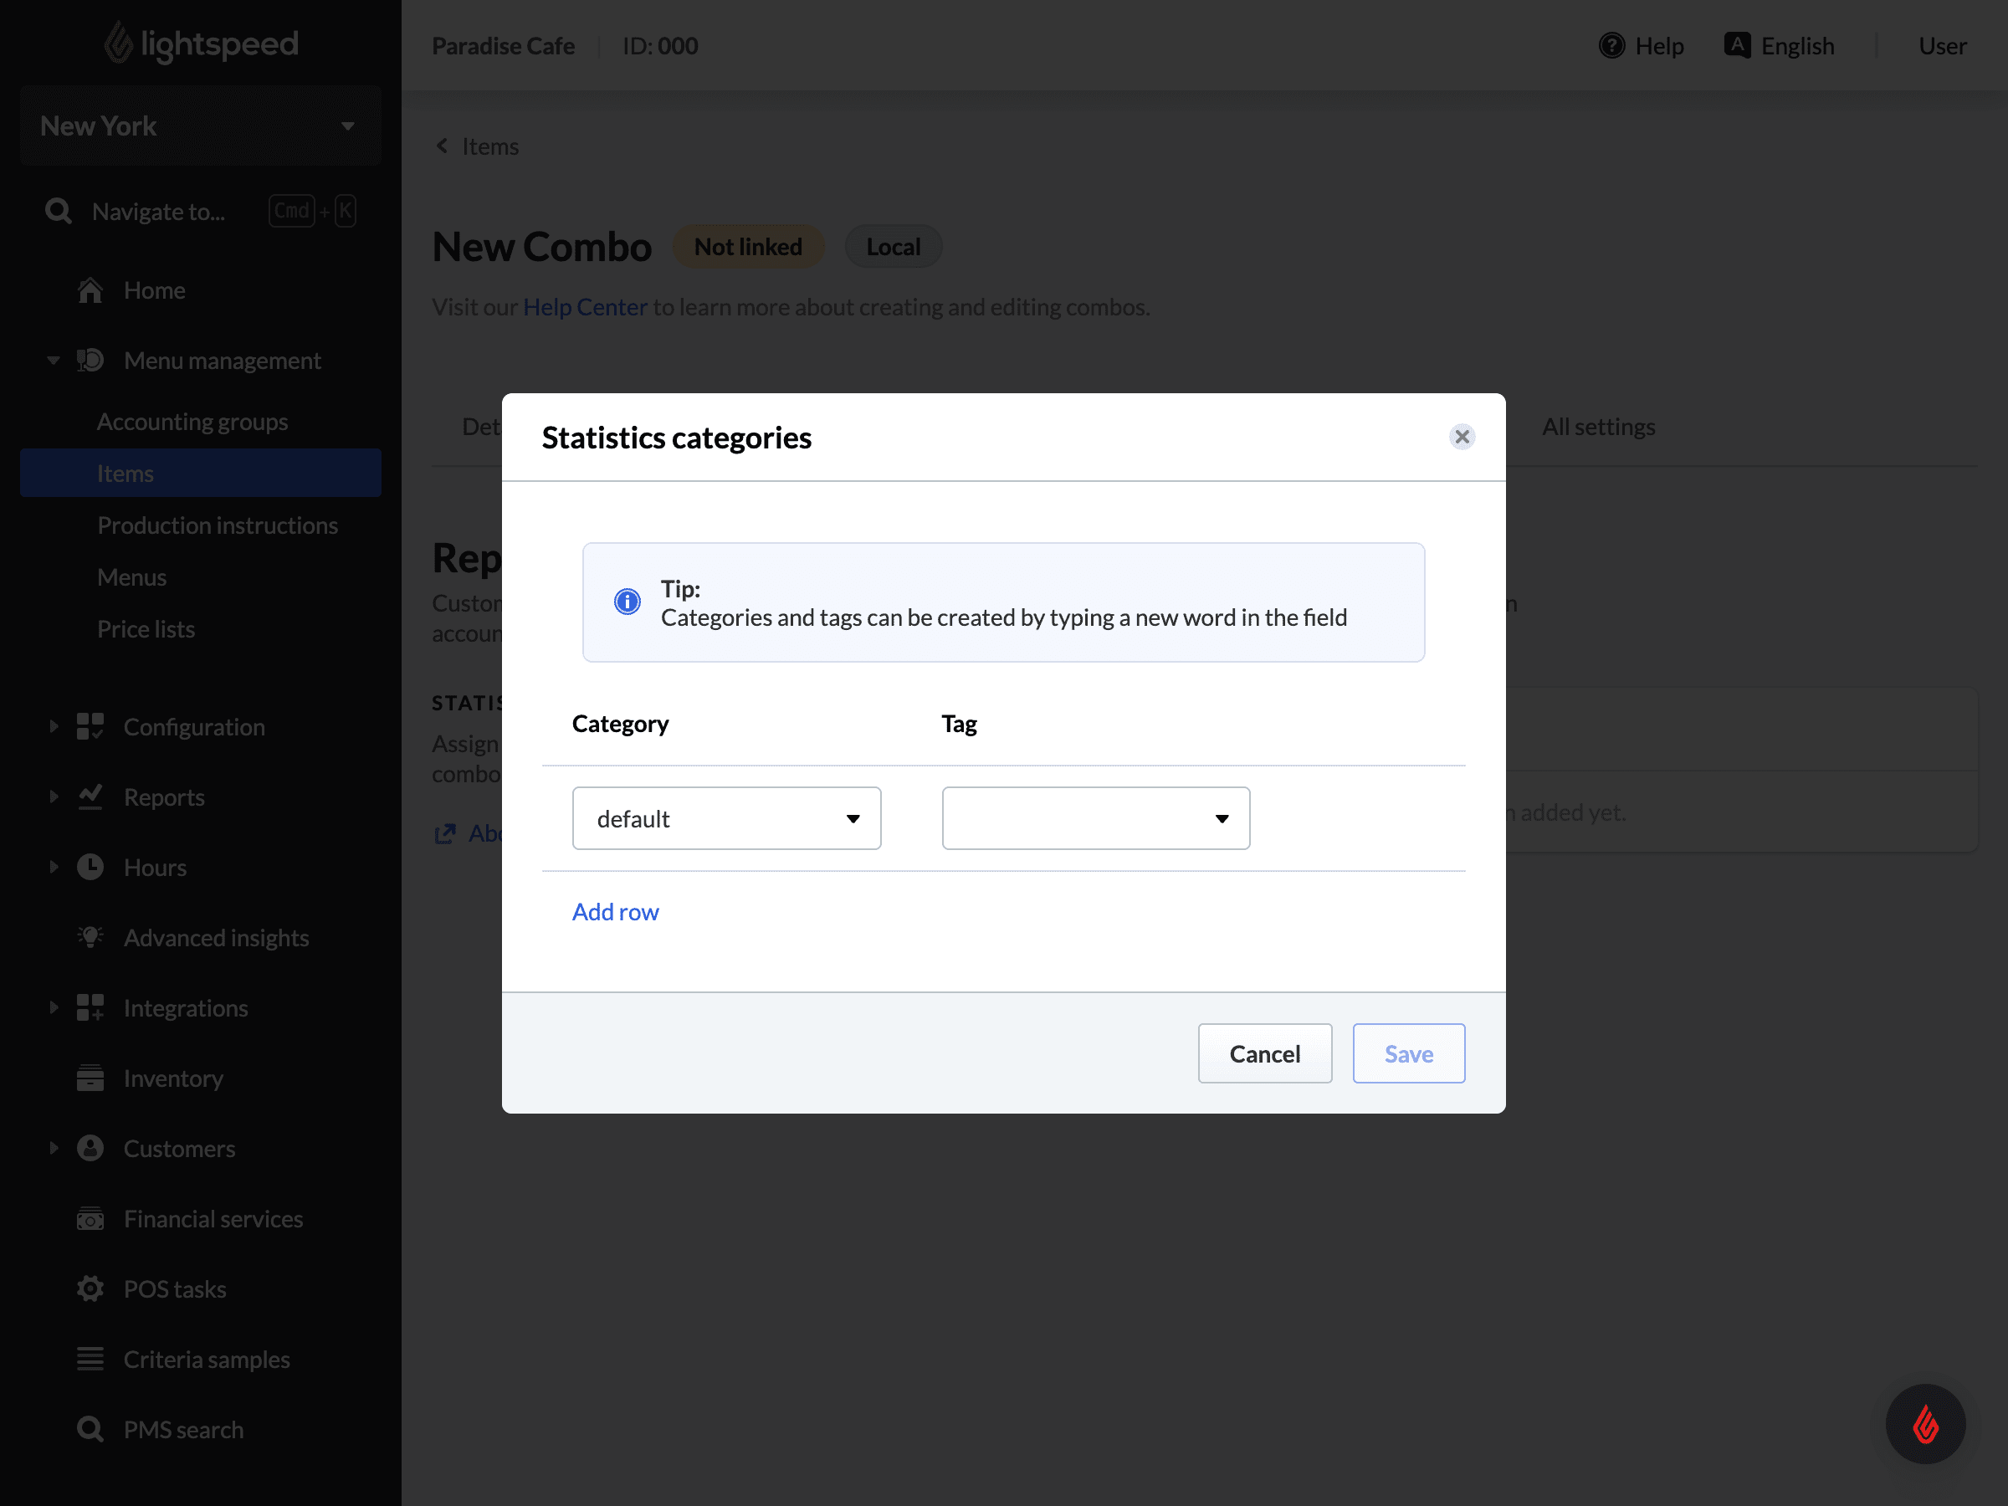Viewport: 2008px width, 1506px height.
Task: Click the Navigate to search input field
Action: click(x=201, y=210)
